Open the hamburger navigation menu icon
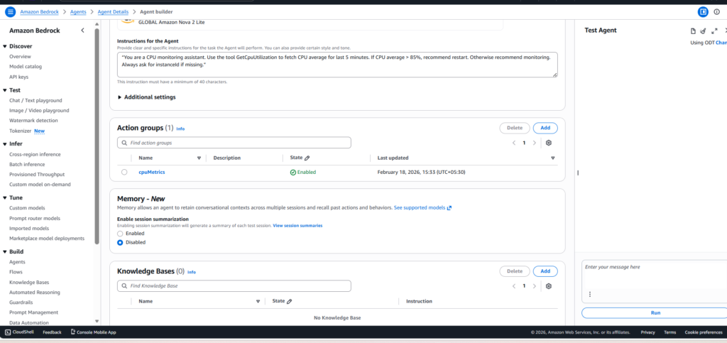This screenshot has width=727, height=343. (x=10, y=12)
